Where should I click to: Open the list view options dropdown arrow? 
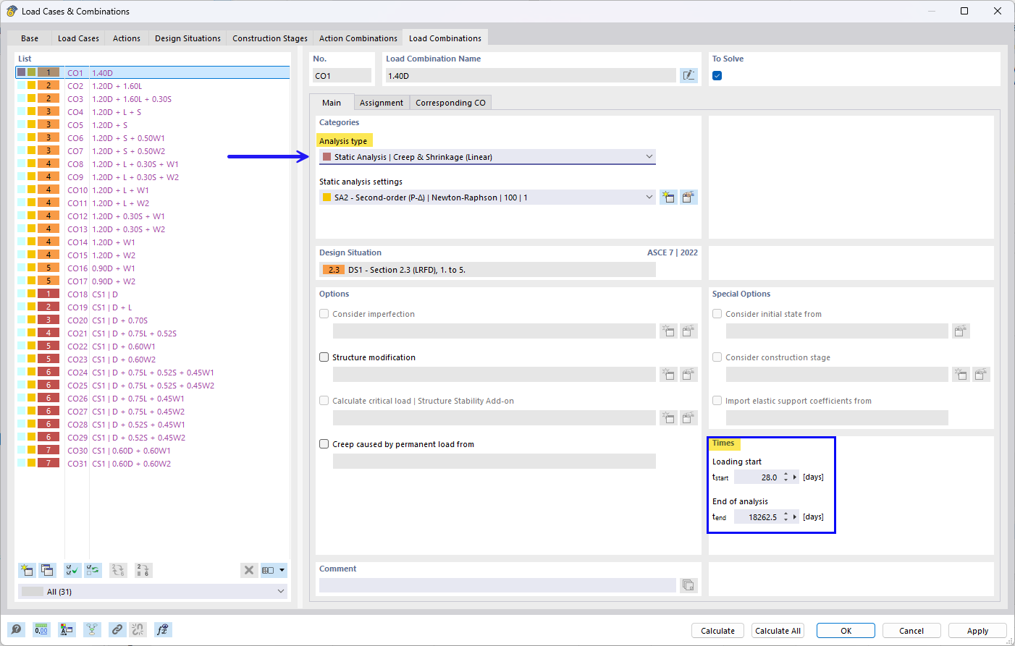[282, 570]
